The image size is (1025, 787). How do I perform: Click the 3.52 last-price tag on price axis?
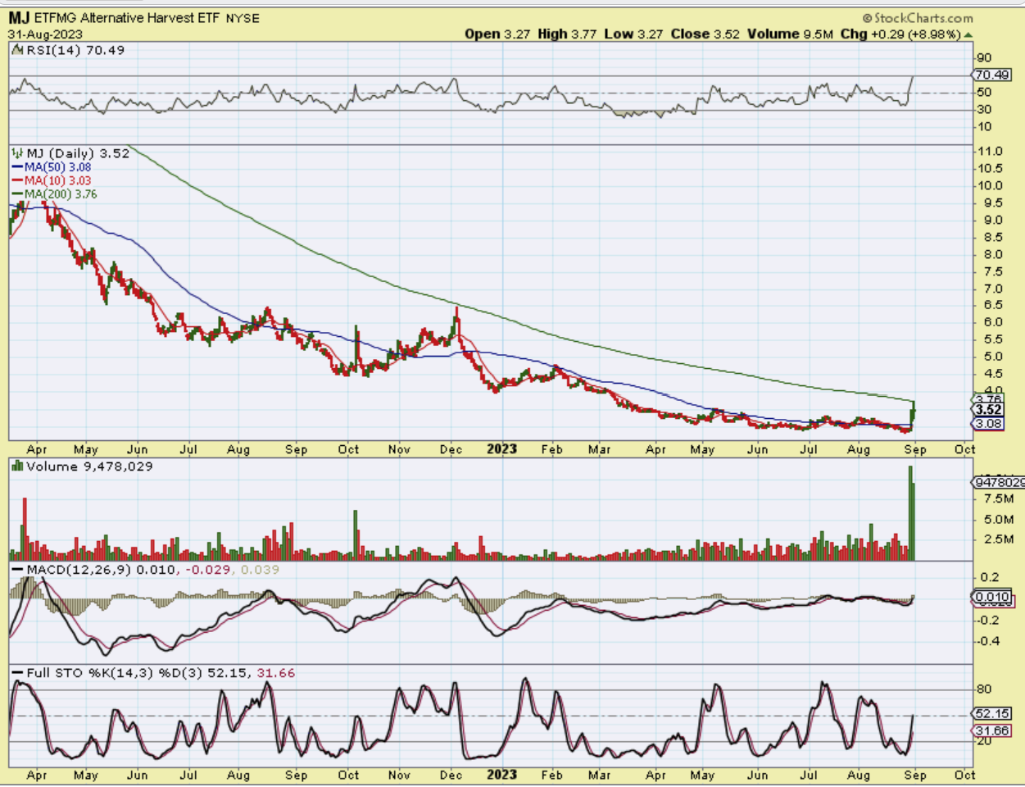coord(989,410)
